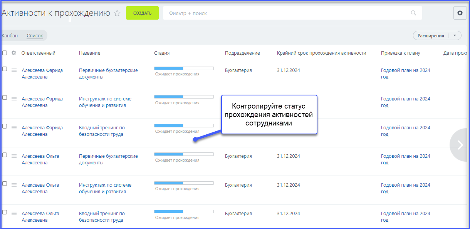Select the Список view tab
The image size is (470, 229).
click(35, 36)
